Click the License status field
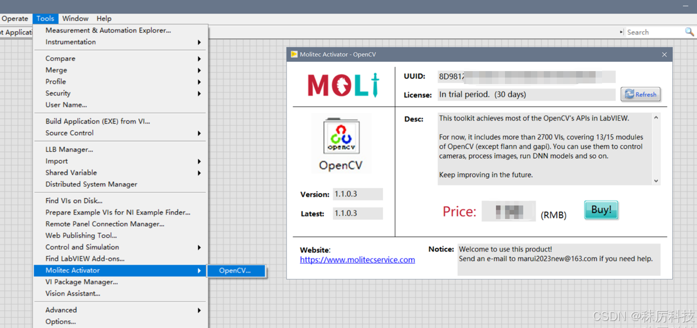The image size is (697, 328). pyautogui.click(x=526, y=94)
